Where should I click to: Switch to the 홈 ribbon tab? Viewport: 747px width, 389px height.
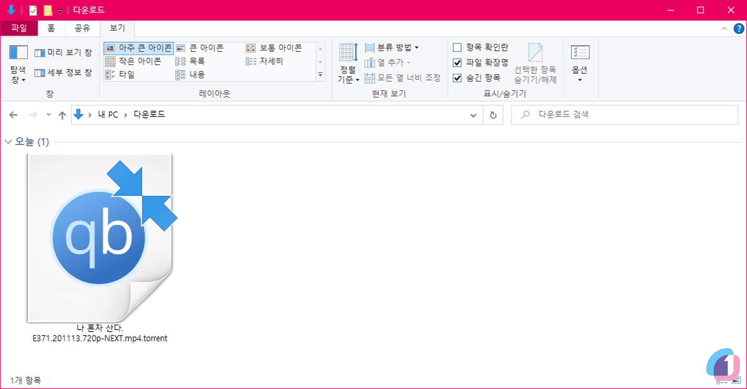tap(51, 28)
